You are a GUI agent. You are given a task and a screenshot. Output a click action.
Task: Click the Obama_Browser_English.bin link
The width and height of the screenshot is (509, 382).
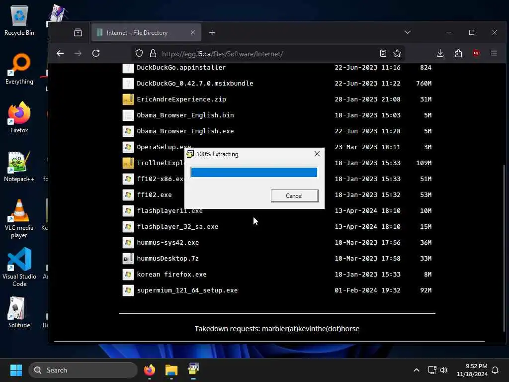point(185,115)
